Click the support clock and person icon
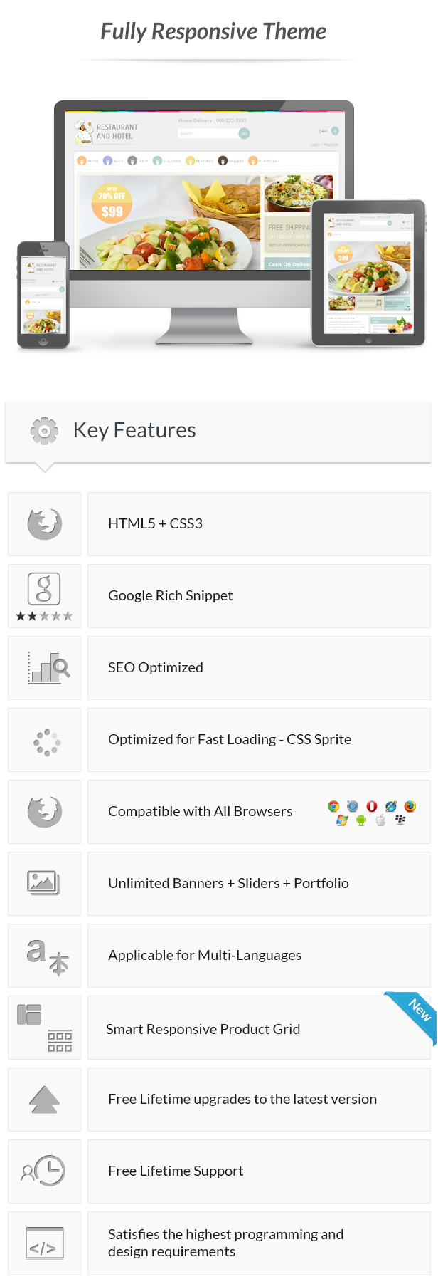The height and width of the screenshot is (1284, 438). click(x=43, y=1171)
